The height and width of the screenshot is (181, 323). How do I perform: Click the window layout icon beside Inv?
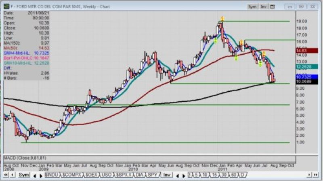click(x=273, y=7)
